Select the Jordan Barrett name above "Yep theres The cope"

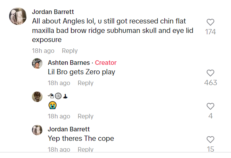69,129
